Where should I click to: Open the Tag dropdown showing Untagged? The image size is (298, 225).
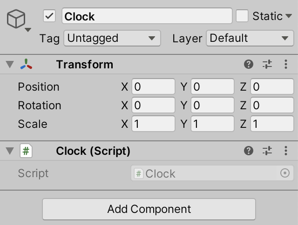coord(112,38)
